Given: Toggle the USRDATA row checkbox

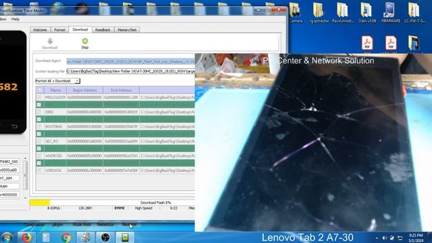Looking at the screenshot, I should [x=39, y=171].
